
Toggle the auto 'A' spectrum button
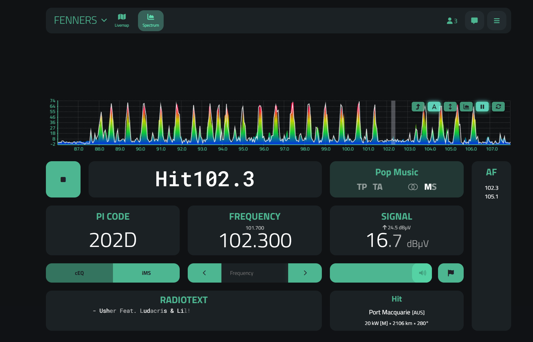click(x=434, y=107)
